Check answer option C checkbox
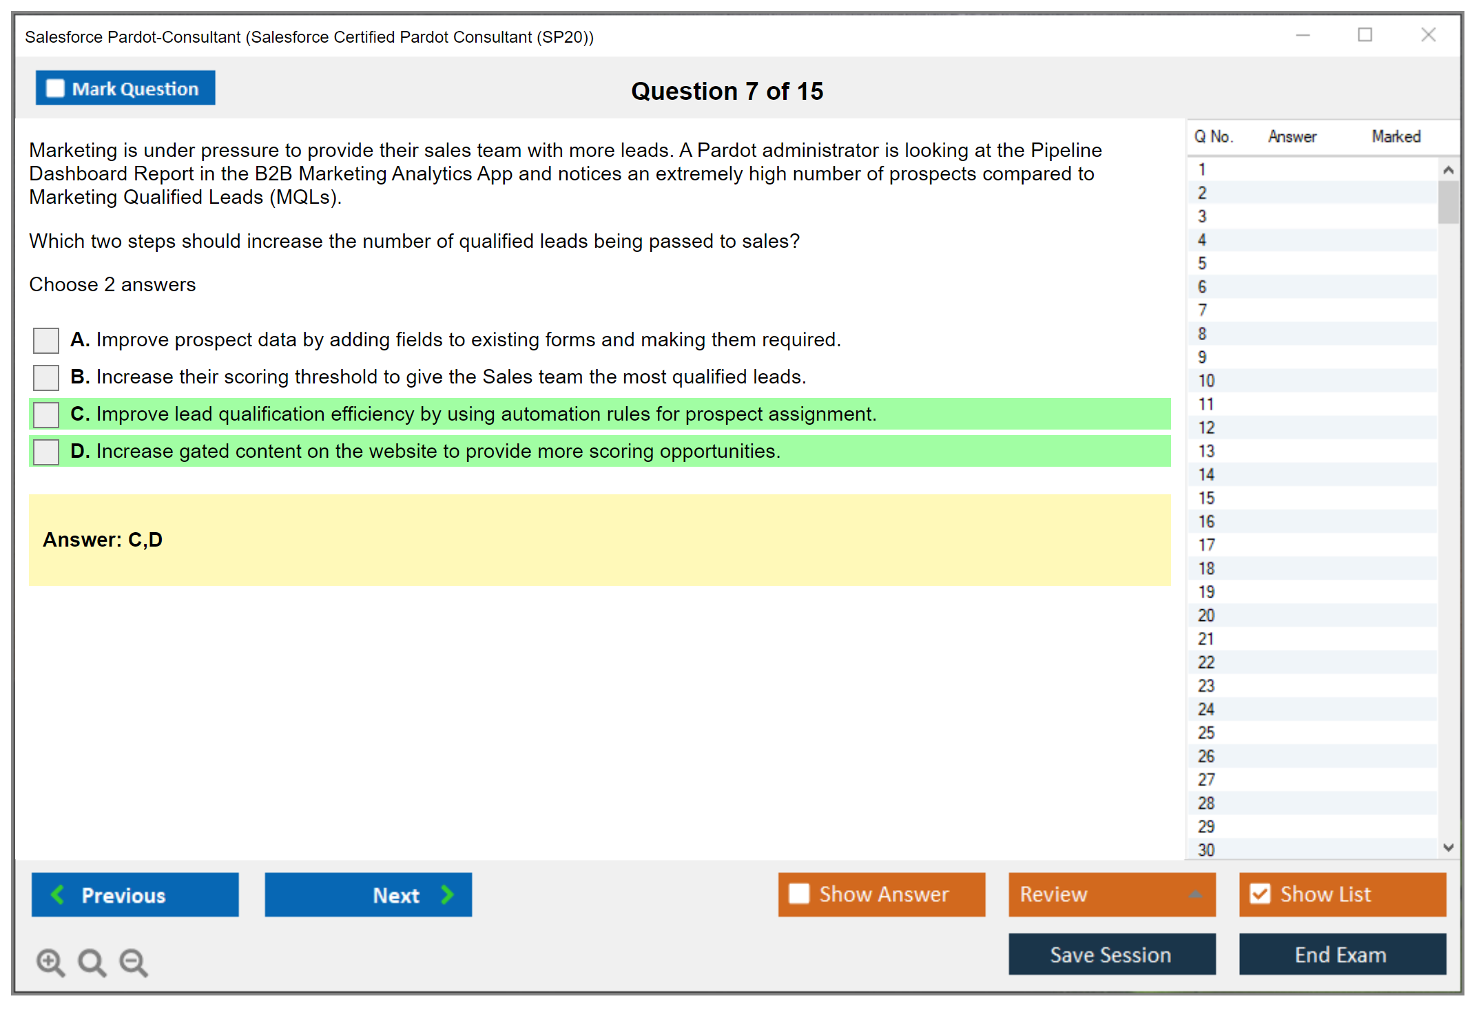The height and width of the screenshot is (1012, 1481). click(46, 414)
